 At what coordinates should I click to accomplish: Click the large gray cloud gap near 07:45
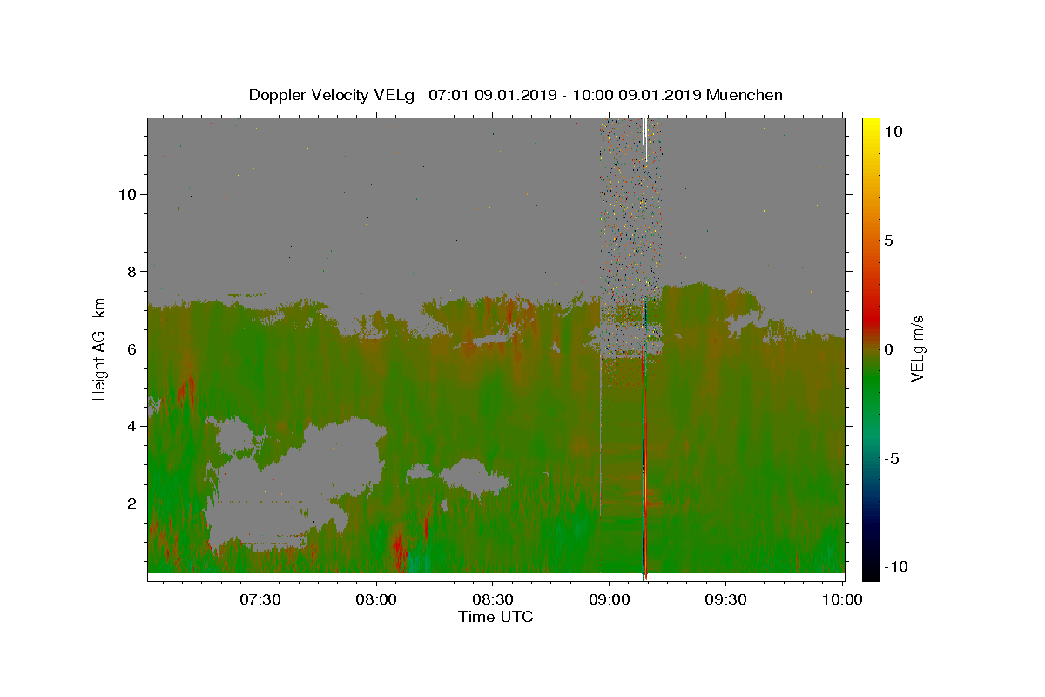click(x=296, y=484)
